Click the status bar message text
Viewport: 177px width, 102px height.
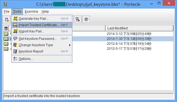[x=42, y=96]
